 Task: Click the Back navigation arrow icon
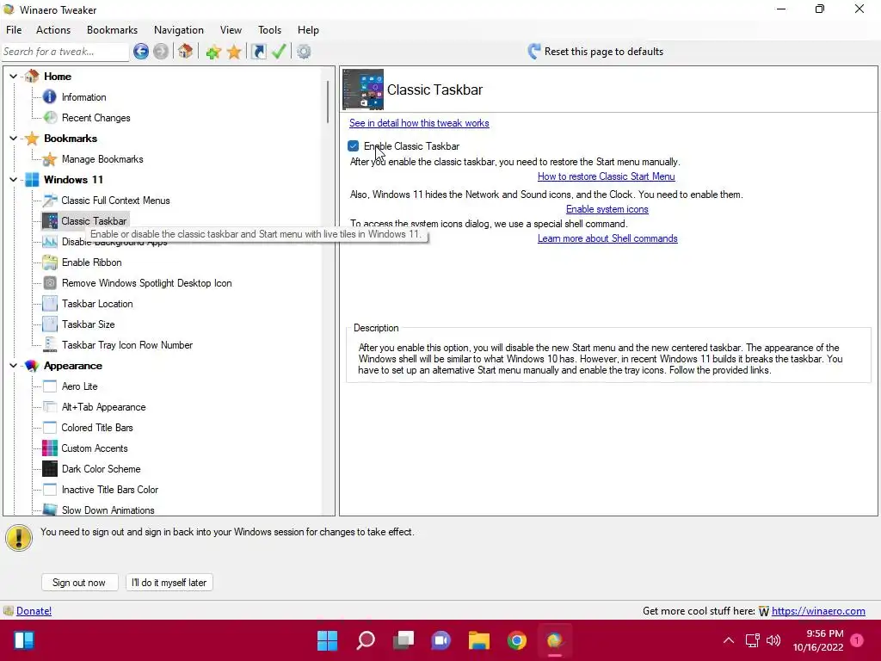(x=141, y=52)
